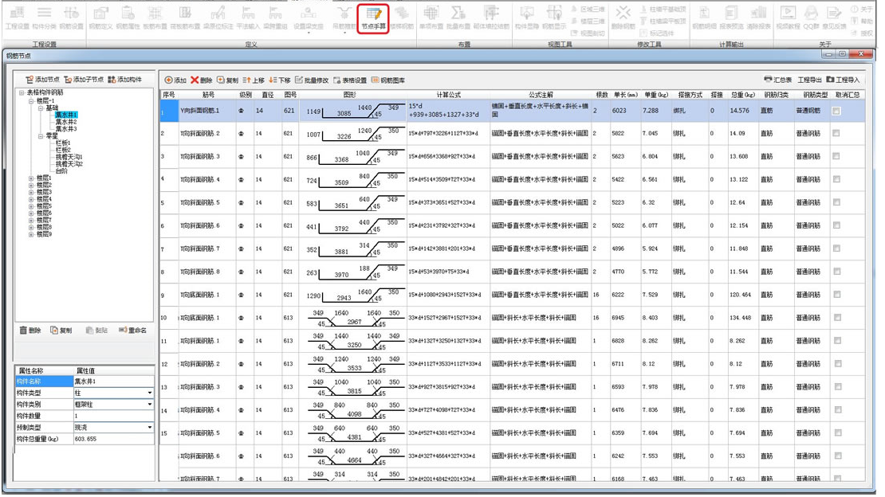Expand the 楼层1 tree node
Screen dimensions: 885x497
pyautogui.click(x=31, y=178)
